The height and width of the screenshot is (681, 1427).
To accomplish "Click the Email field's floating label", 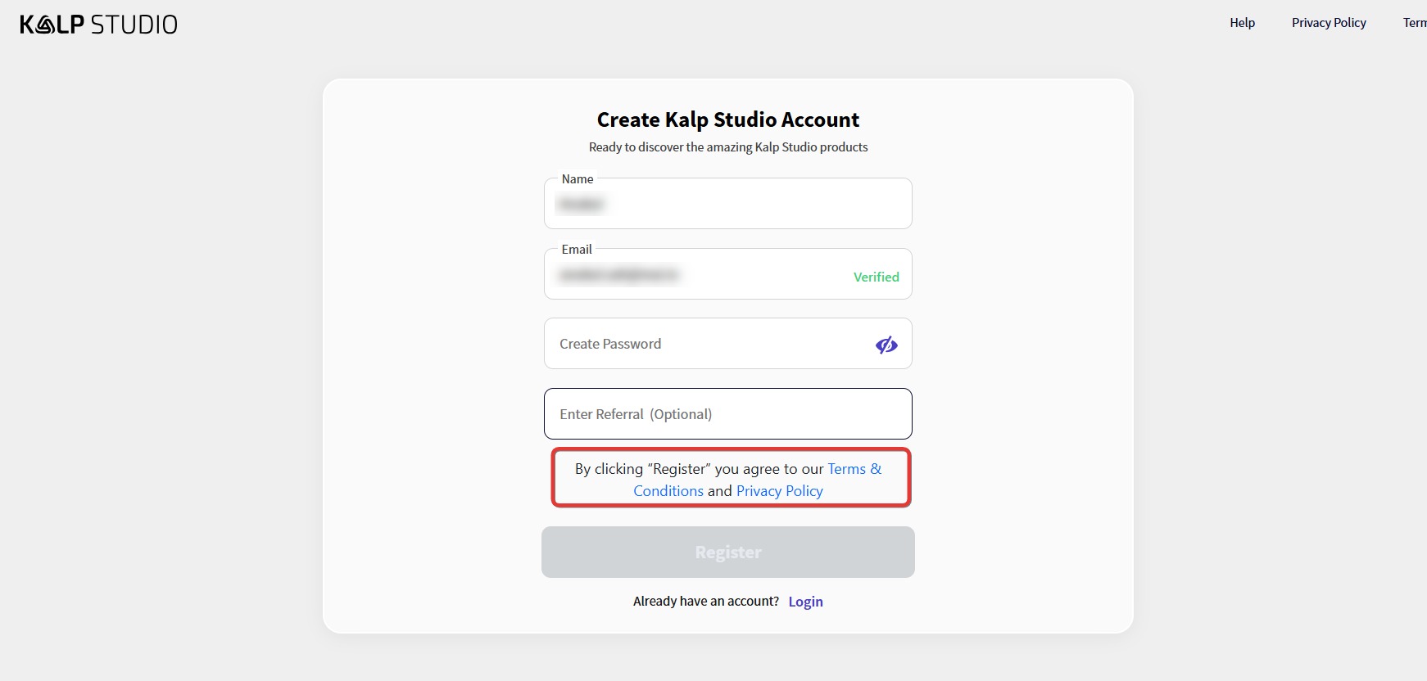I will (577, 250).
